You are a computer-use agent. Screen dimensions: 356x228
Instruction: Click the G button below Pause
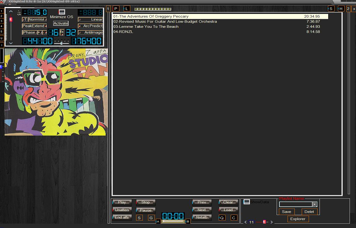pyautogui.click(x=151, y=218)
